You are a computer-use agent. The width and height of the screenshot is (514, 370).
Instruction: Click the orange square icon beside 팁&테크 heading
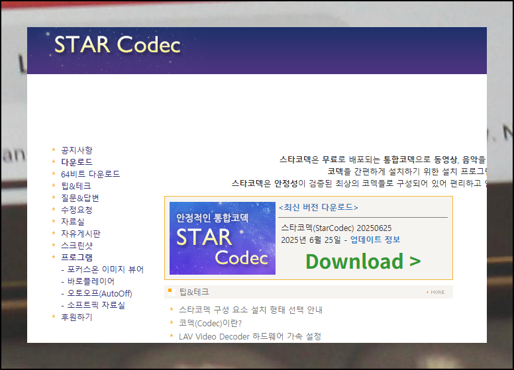tap(172, 292)
